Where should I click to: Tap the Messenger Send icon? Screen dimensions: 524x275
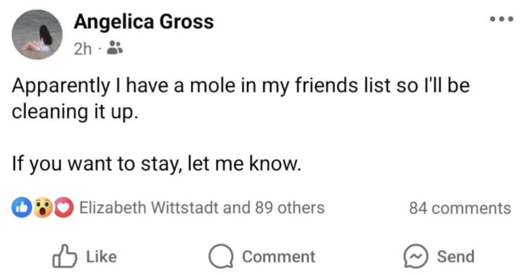(x=414, y=256)
